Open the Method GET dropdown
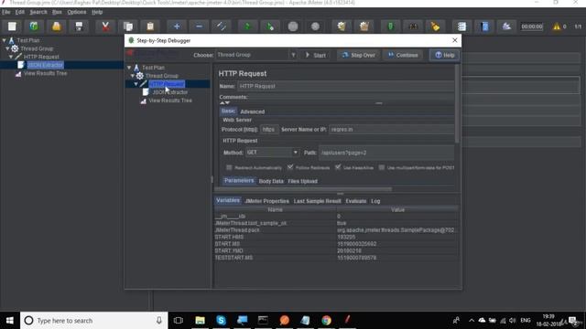Image resolution: width=586 pixels, height=329 pixels. point(295,153)
